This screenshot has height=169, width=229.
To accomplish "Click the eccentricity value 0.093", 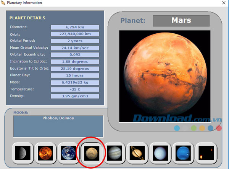I will [75, 55].
